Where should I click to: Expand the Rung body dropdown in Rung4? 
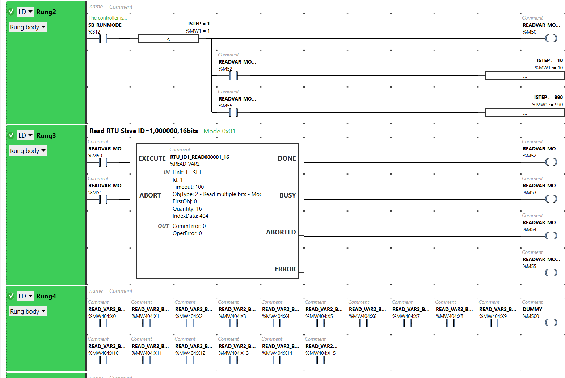28,311
